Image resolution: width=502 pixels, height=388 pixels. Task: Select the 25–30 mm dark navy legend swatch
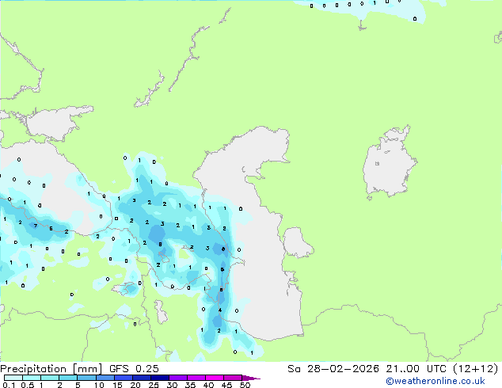[x=160, y=378]
